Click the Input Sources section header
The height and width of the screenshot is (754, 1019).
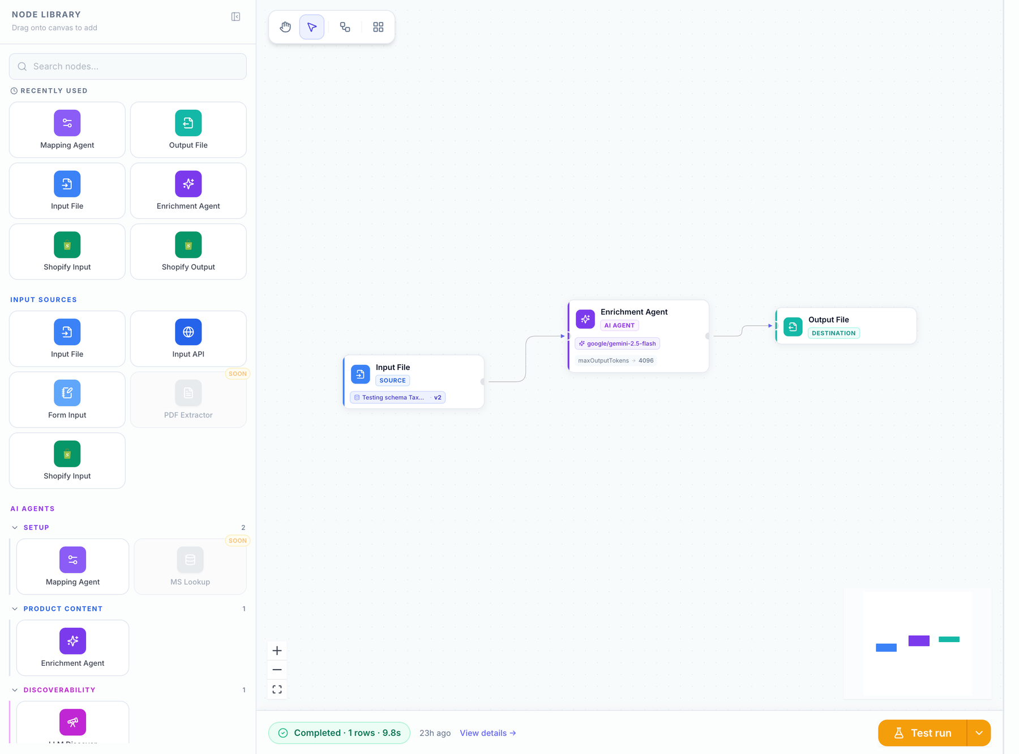pos(44,300)
